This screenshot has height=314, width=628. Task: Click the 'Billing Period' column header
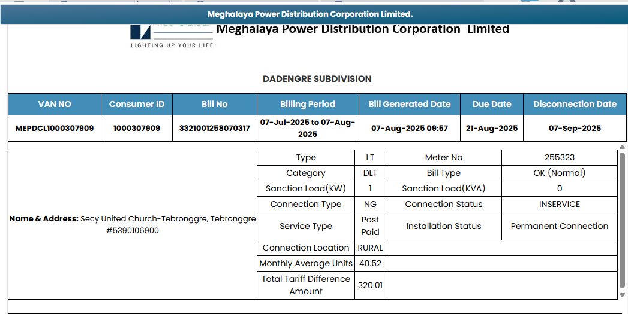308,104
